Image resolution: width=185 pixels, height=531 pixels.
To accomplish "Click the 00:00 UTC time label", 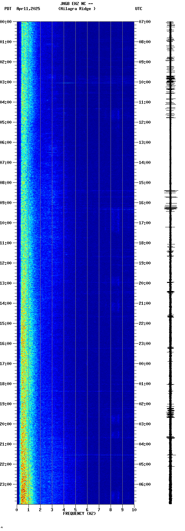I will click(145, 364).
